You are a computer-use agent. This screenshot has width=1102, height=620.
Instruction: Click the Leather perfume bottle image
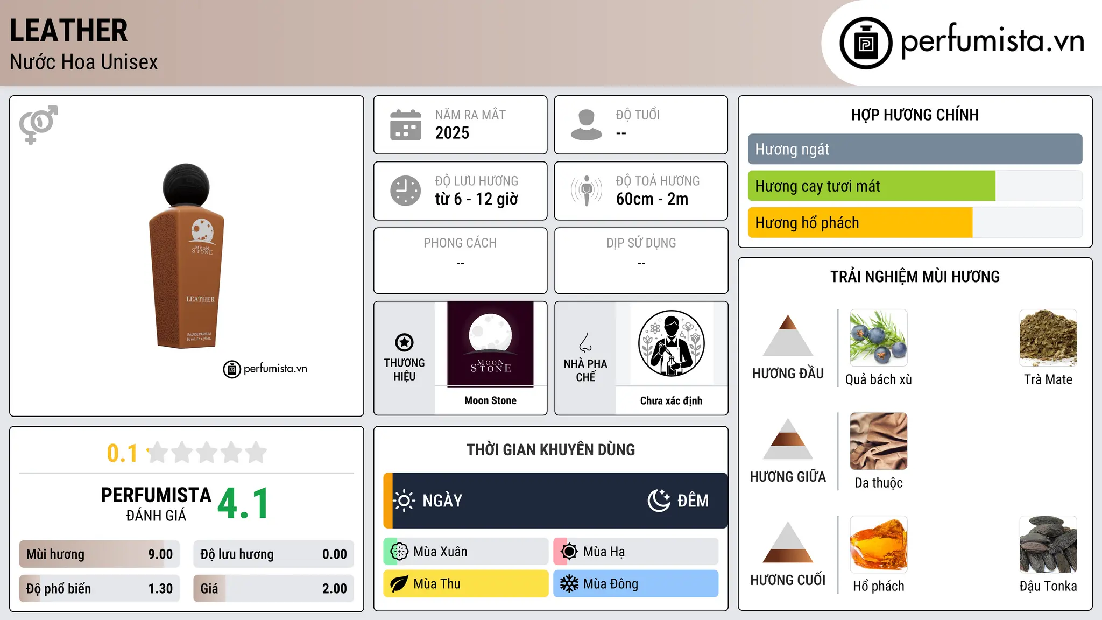(186, 256)
